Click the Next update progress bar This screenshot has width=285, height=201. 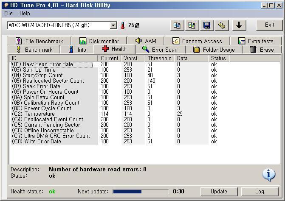(141, 192)
